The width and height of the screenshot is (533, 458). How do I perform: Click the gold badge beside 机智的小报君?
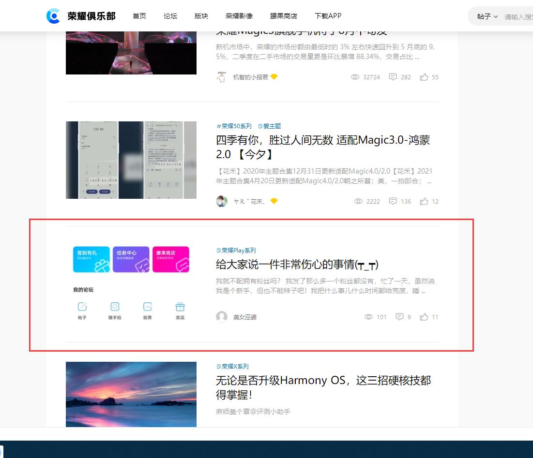[274, 77]
